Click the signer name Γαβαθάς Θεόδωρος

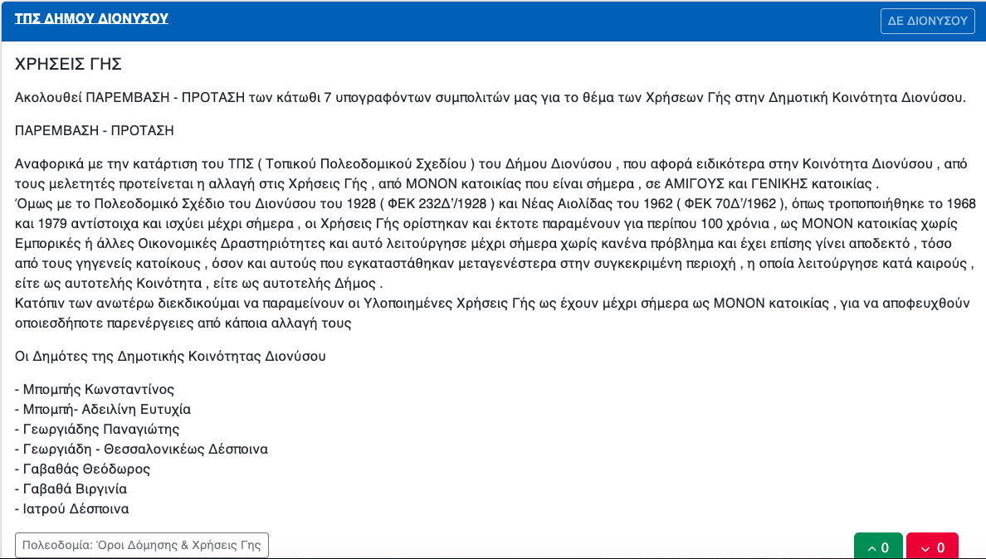click(x=87, y=469)
